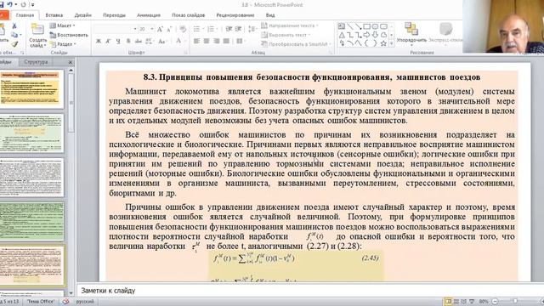Image resolution: width=544 pixels, height=306 pixels.
Task: Click Преобразовать в SmartArt button
Action: (x=297, y=44)
